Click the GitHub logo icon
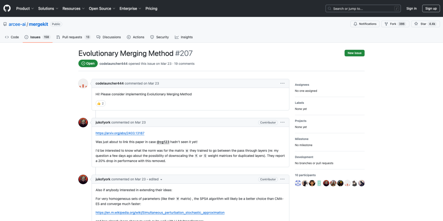443x221 pixels. coord(7,8)
